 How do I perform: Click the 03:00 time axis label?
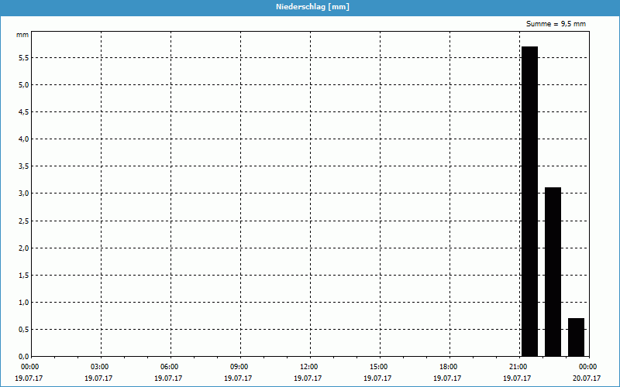point(99,367)
